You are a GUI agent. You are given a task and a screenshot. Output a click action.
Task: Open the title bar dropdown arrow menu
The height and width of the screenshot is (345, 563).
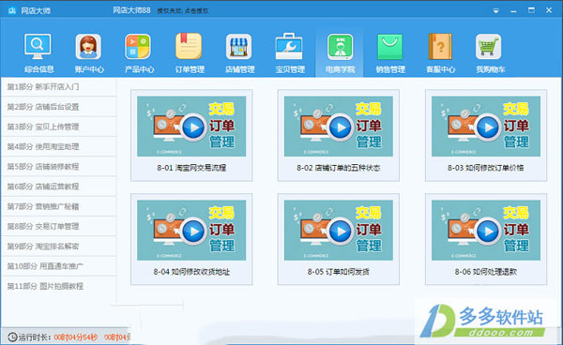coord(495,11)
